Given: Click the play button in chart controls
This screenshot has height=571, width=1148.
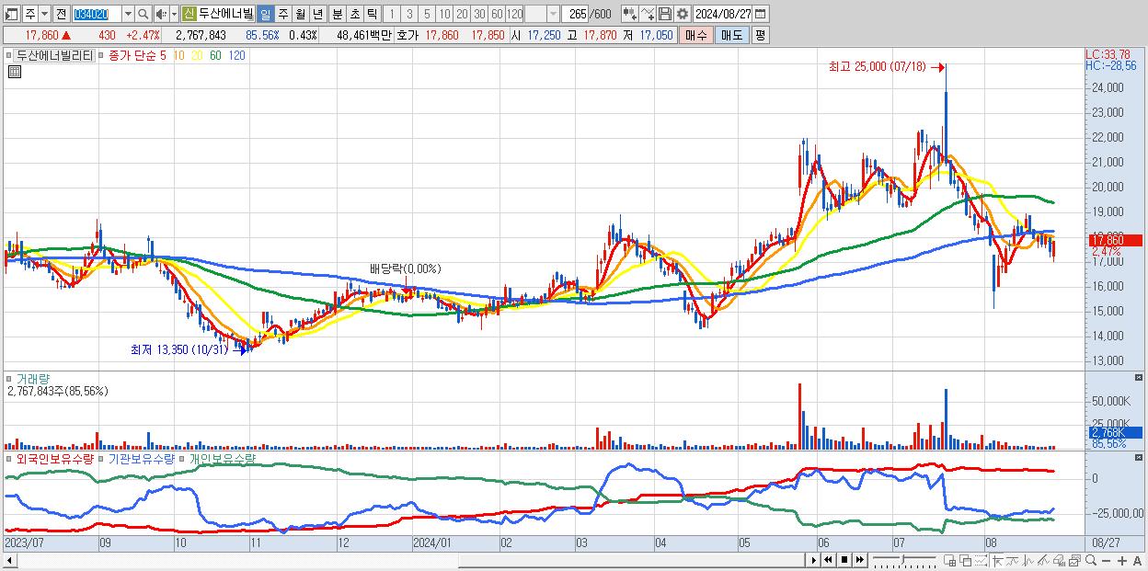Looking at the screenshot, I should [814, 560].
